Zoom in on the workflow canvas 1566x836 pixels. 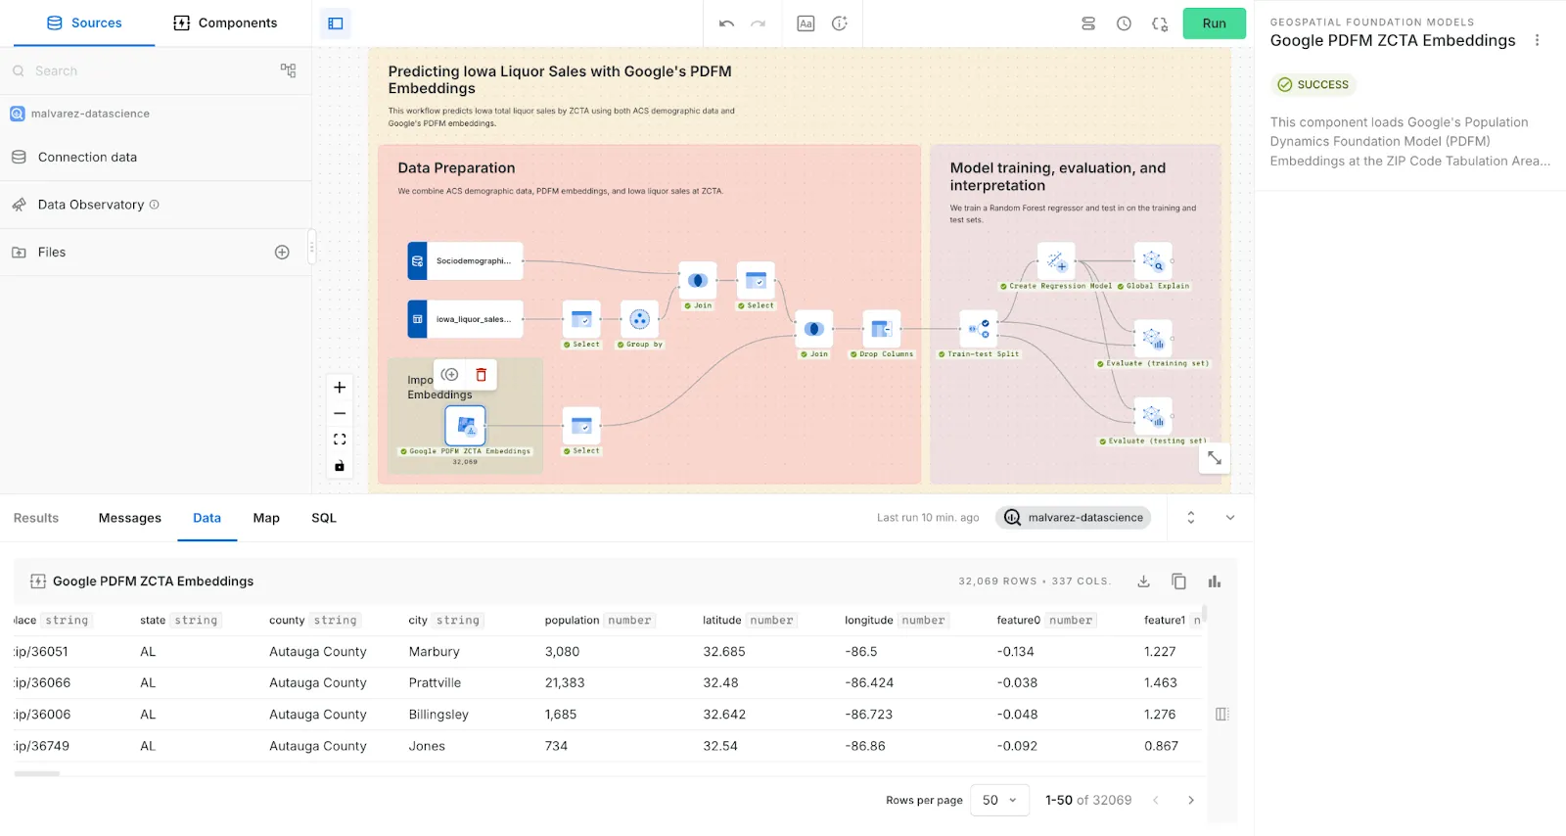[x=340, y=388]
